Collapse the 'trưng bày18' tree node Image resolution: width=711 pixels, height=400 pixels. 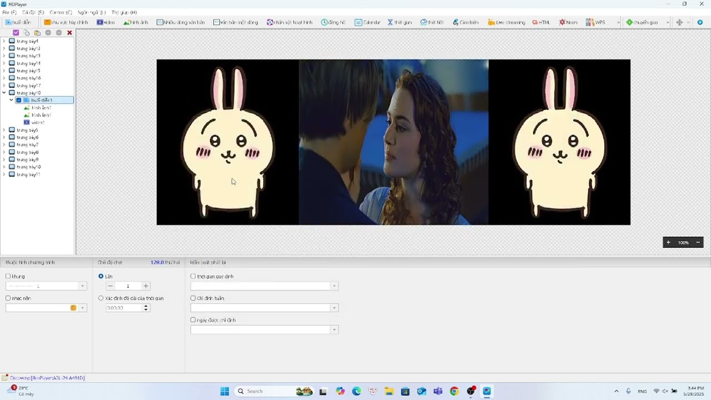pyautogui.click(x=4, y=93)
